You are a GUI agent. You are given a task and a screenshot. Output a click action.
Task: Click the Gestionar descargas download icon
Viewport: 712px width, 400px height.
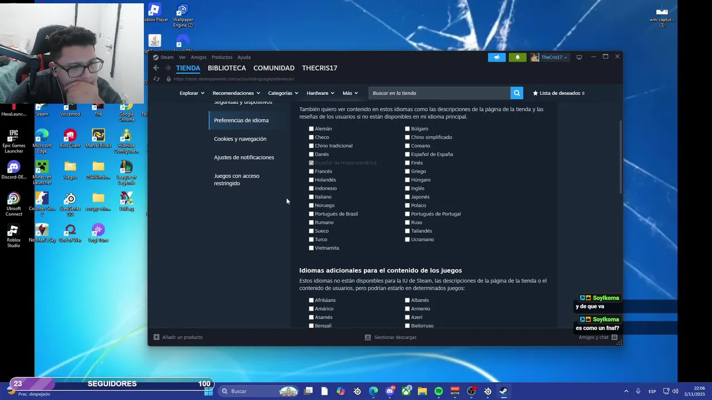368,337
